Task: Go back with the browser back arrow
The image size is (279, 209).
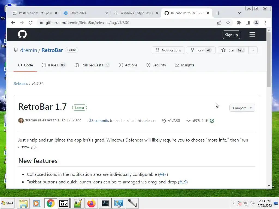Action: (13, 23)
